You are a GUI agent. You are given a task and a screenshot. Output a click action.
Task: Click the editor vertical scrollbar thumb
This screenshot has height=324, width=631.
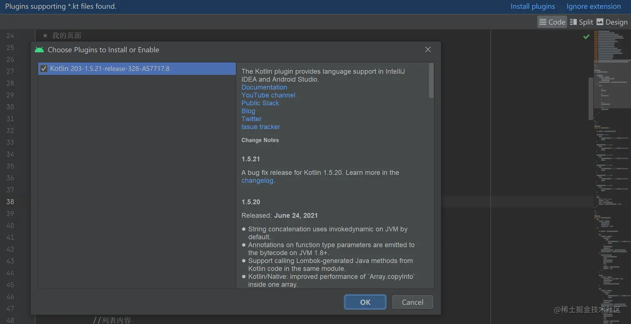click(x=591, y=99)
